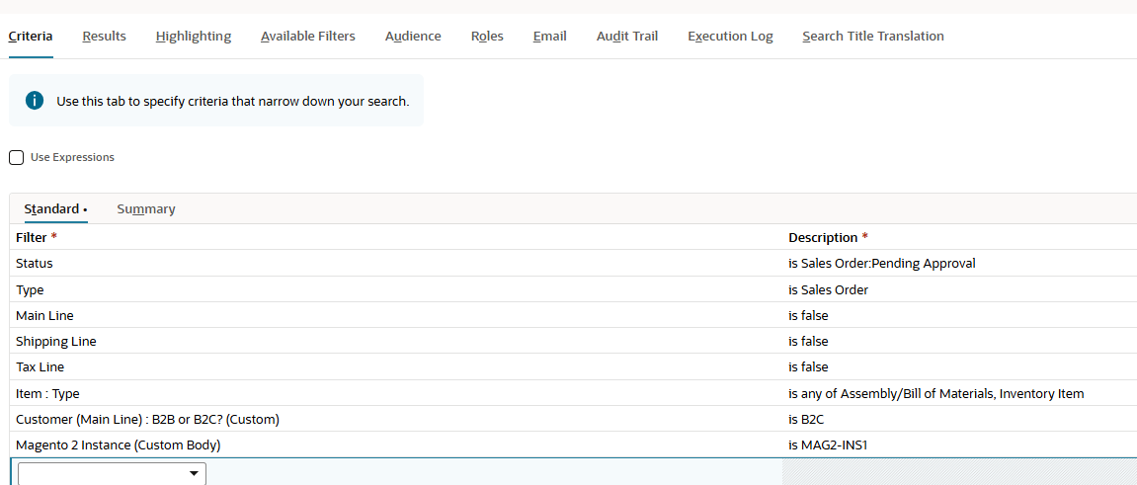Go to Available Filters tab
Image resolution: width=1137 pixels, height=485 pixels.
click(307, 37)
